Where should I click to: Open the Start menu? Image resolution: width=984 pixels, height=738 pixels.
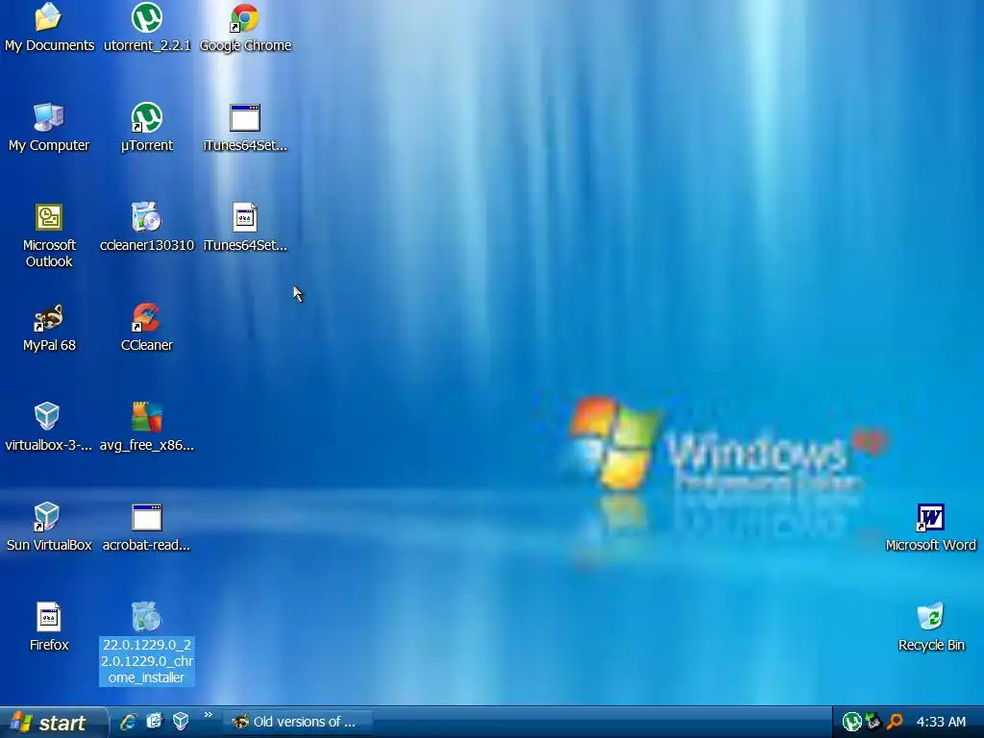(x=53, y=723)
